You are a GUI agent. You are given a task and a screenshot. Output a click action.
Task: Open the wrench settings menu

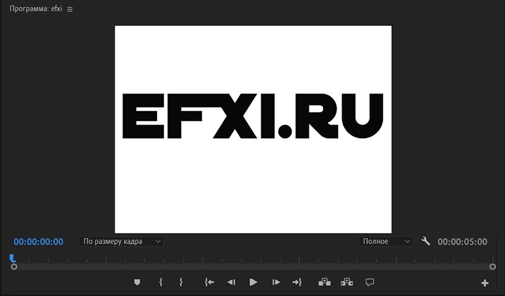click(x=425, y=241)
